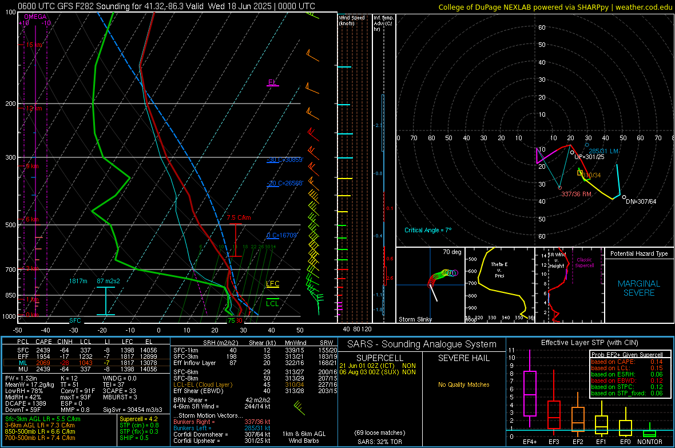Click the sounding title with valid date 18 Jun 2025
Screen dimensions: 675x448
tap(166, 6)
